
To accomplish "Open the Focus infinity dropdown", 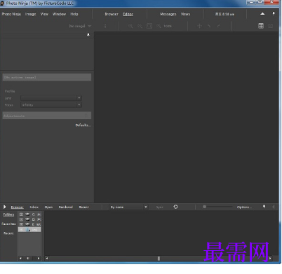I will click(x=51, y=105).
